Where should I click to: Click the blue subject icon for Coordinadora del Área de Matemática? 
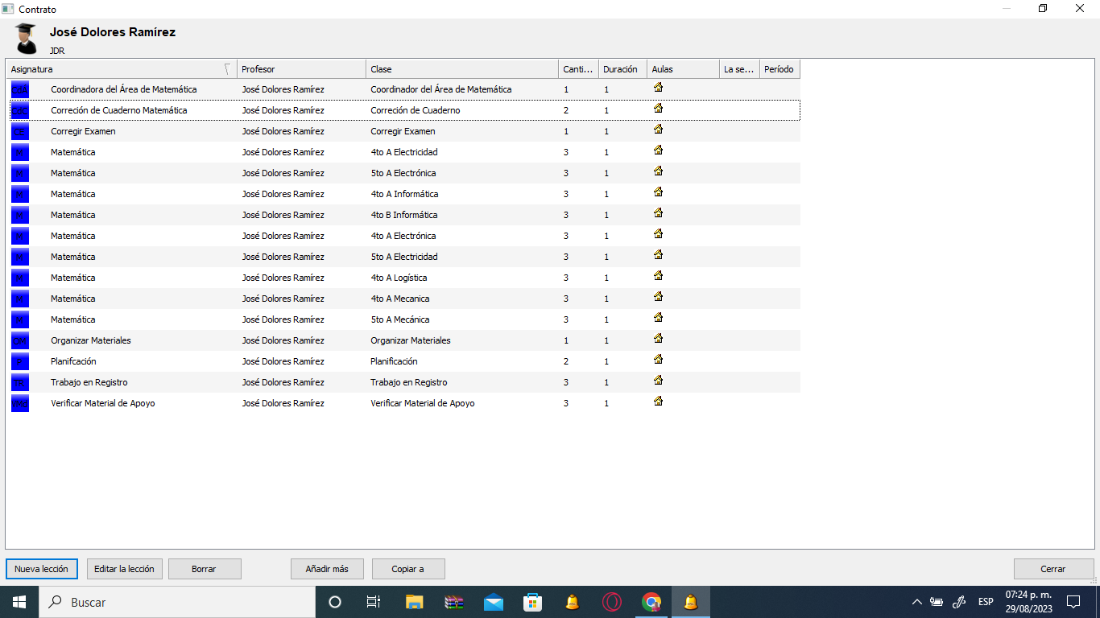coord(19,89)
